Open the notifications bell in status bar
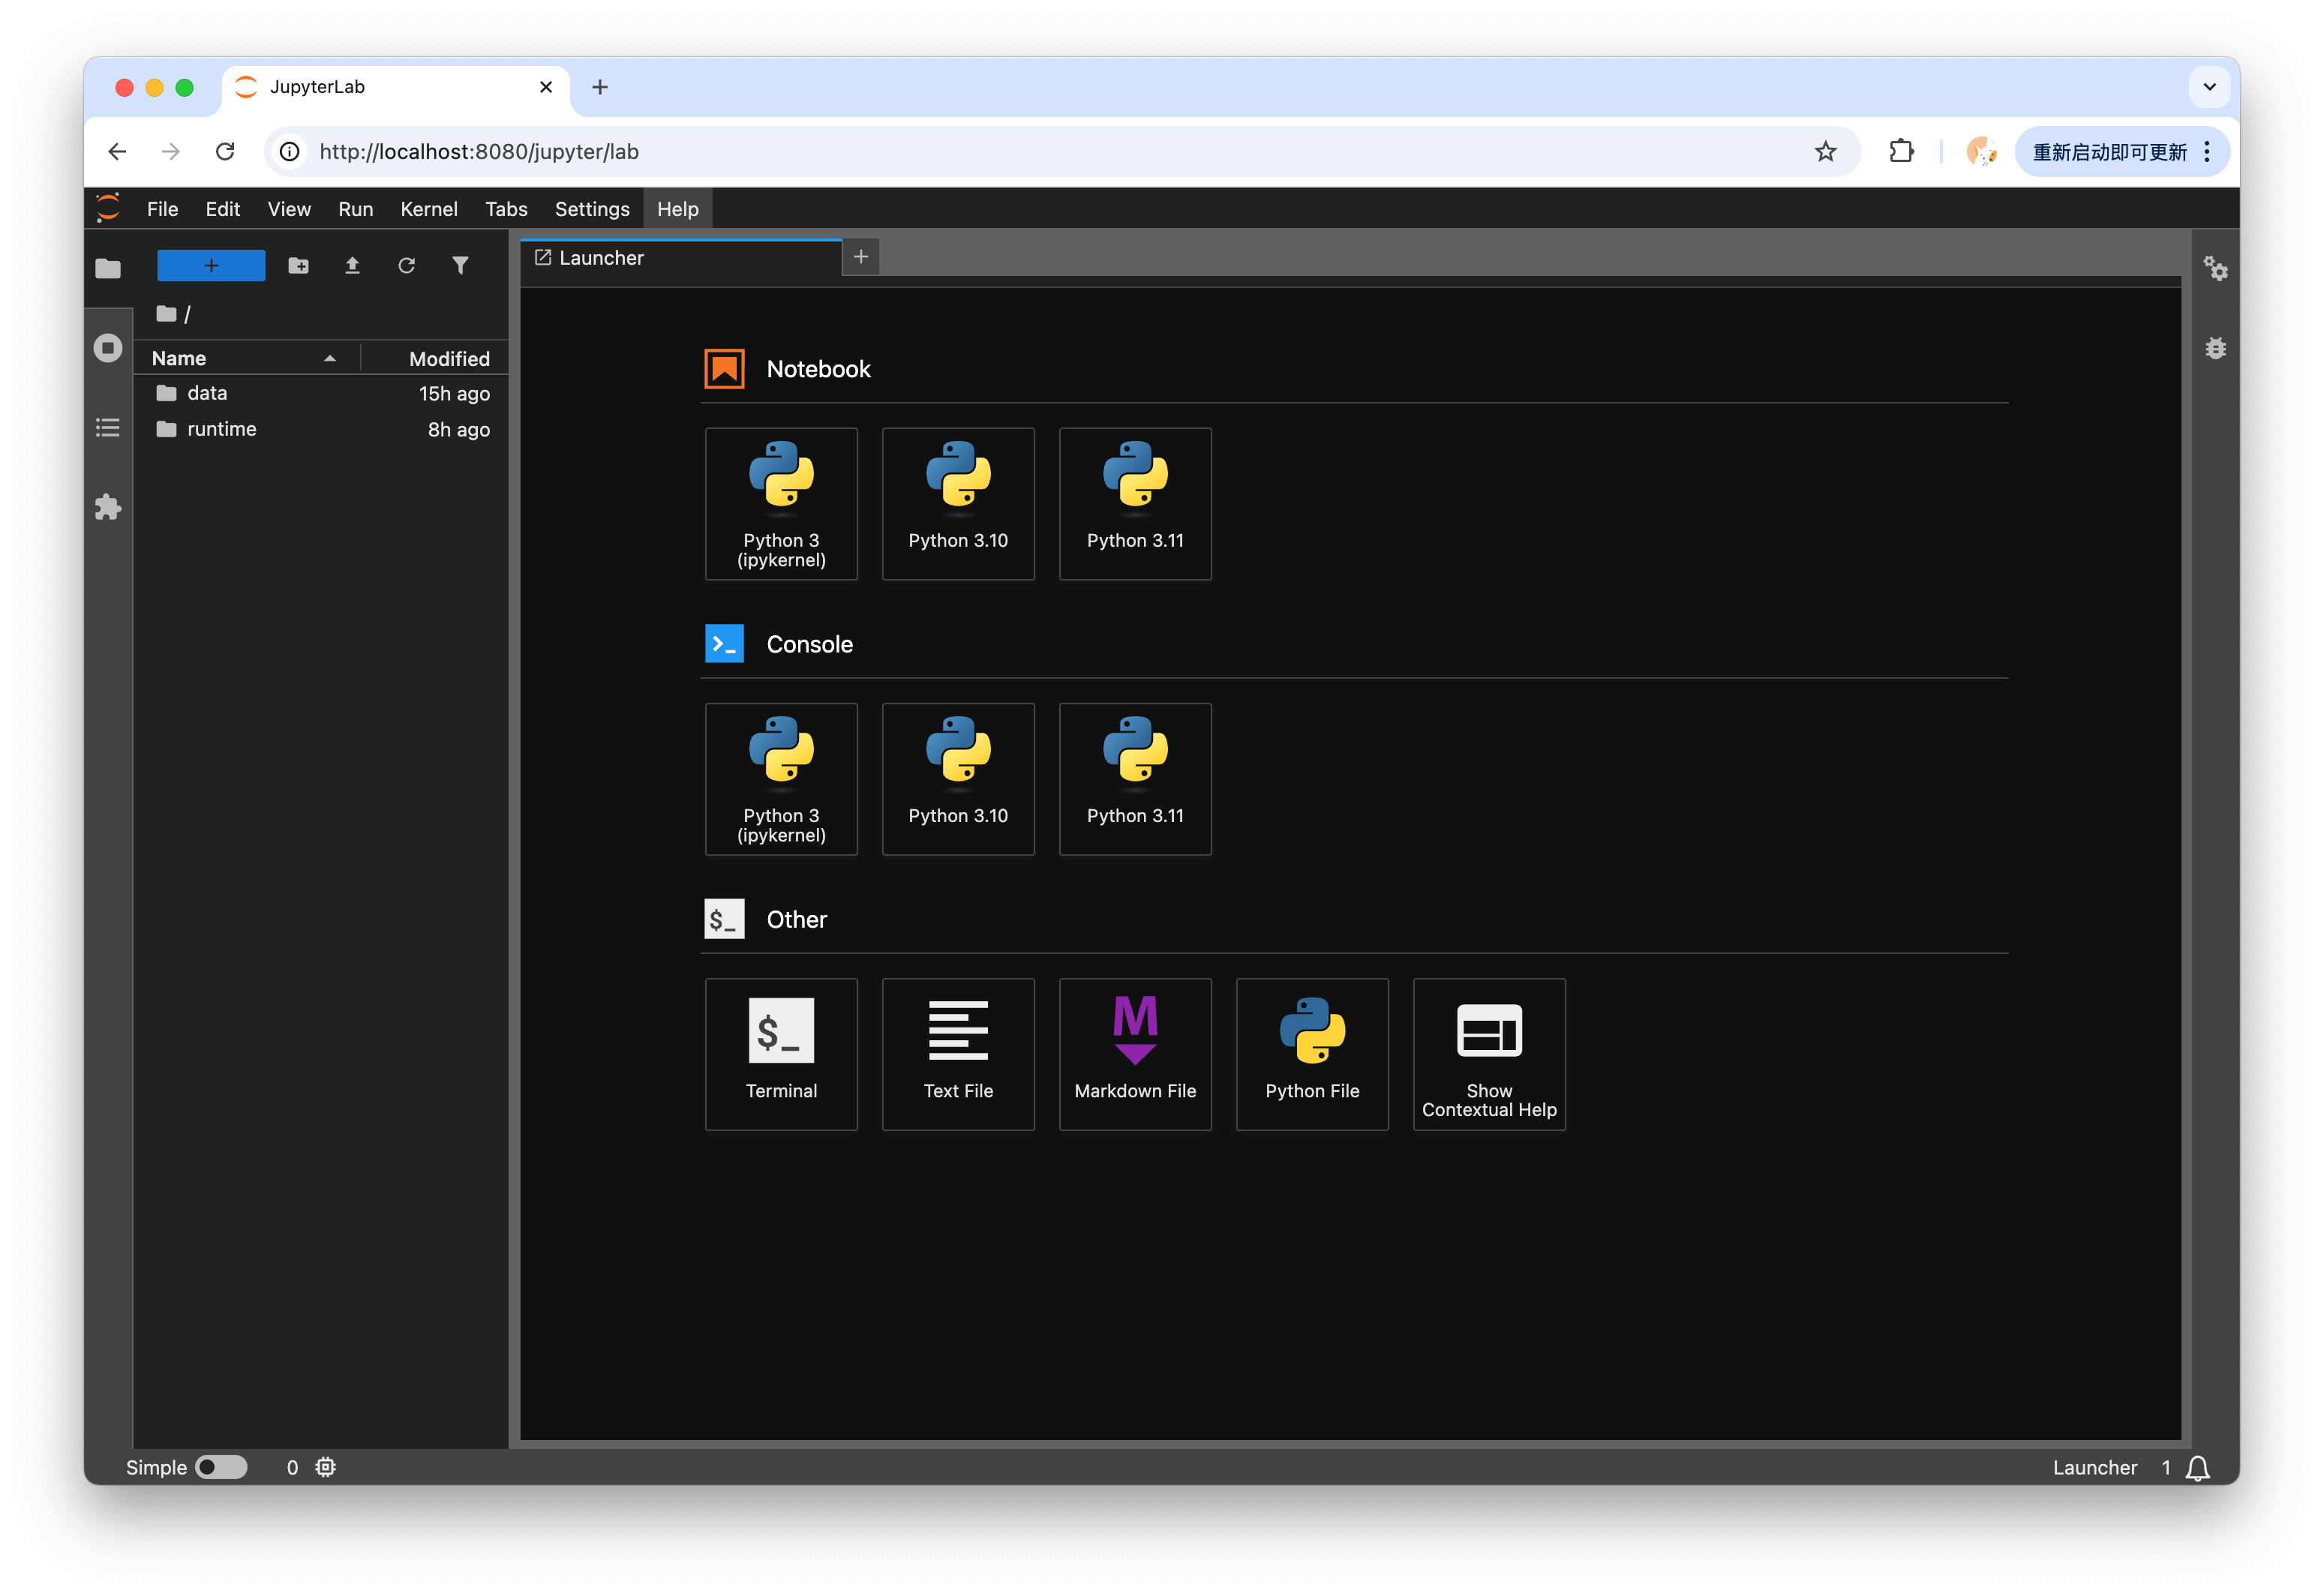 tap(2198, 1467)
